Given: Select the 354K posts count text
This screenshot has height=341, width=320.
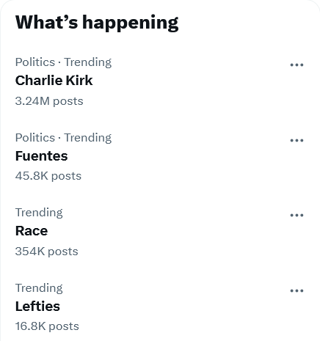Looking at the screenshot, I should tap(46, 252).
